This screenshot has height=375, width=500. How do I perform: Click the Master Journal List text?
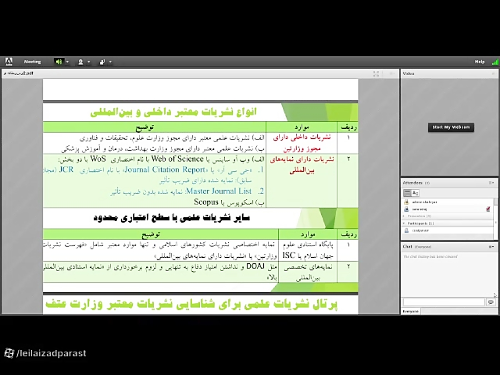point(219,191)
